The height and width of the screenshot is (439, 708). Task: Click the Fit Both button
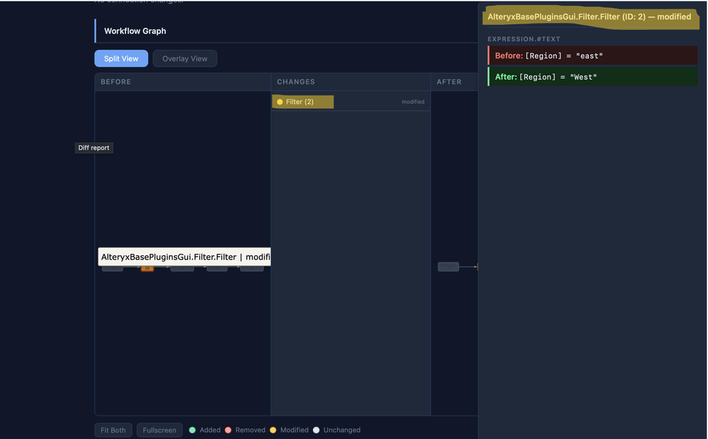pos(113,430)
